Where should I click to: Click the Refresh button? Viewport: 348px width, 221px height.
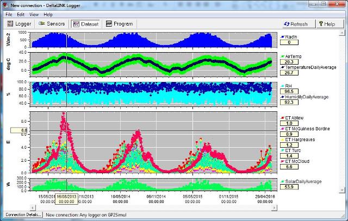299,24
